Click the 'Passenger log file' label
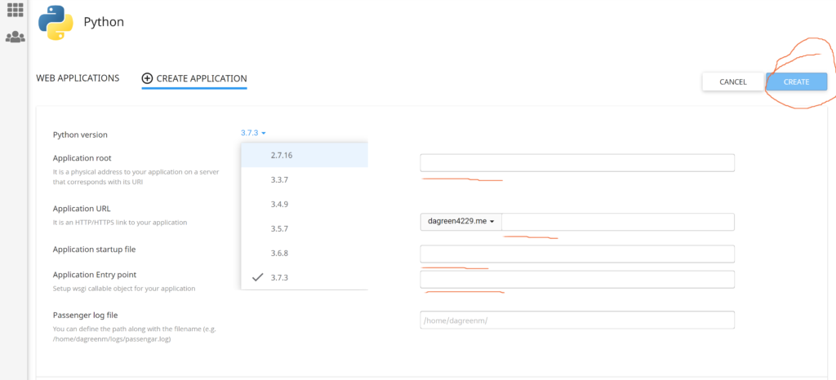The height and width of the screenshot is (380, 836). click(85, 315)
